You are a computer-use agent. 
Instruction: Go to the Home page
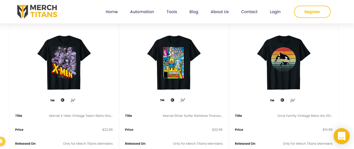click(x=111, y=12)
